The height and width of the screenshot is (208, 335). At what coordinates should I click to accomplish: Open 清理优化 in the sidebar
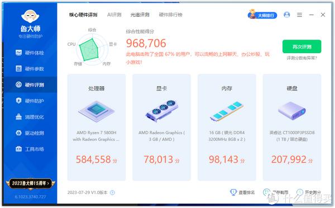(30, 117)
